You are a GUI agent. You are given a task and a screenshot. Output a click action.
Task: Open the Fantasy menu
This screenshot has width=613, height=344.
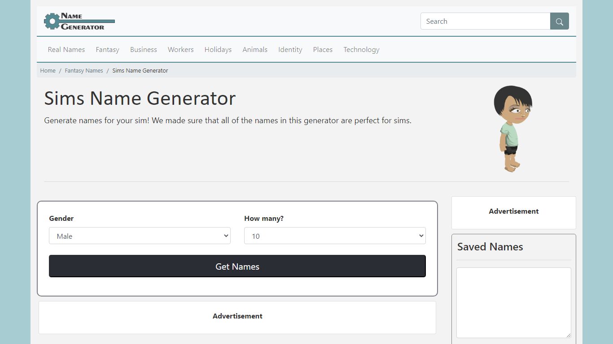pos(108,50)
